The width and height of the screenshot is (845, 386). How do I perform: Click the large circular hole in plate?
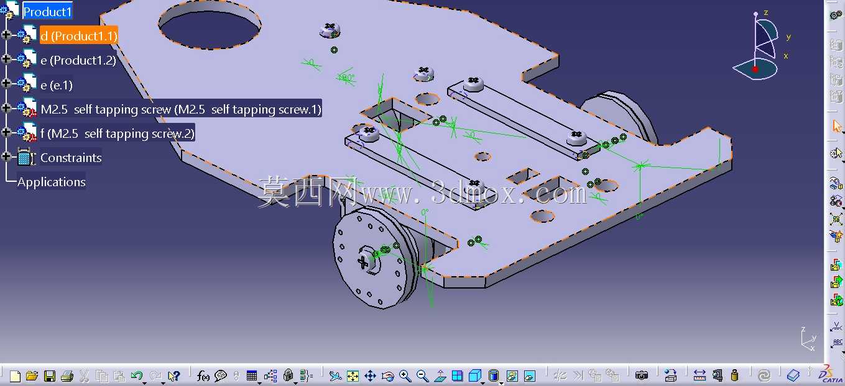point(209,24)
